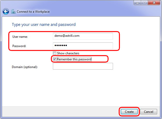
Task: Click the 'Password:' label
Action: [x=19, y=46]
